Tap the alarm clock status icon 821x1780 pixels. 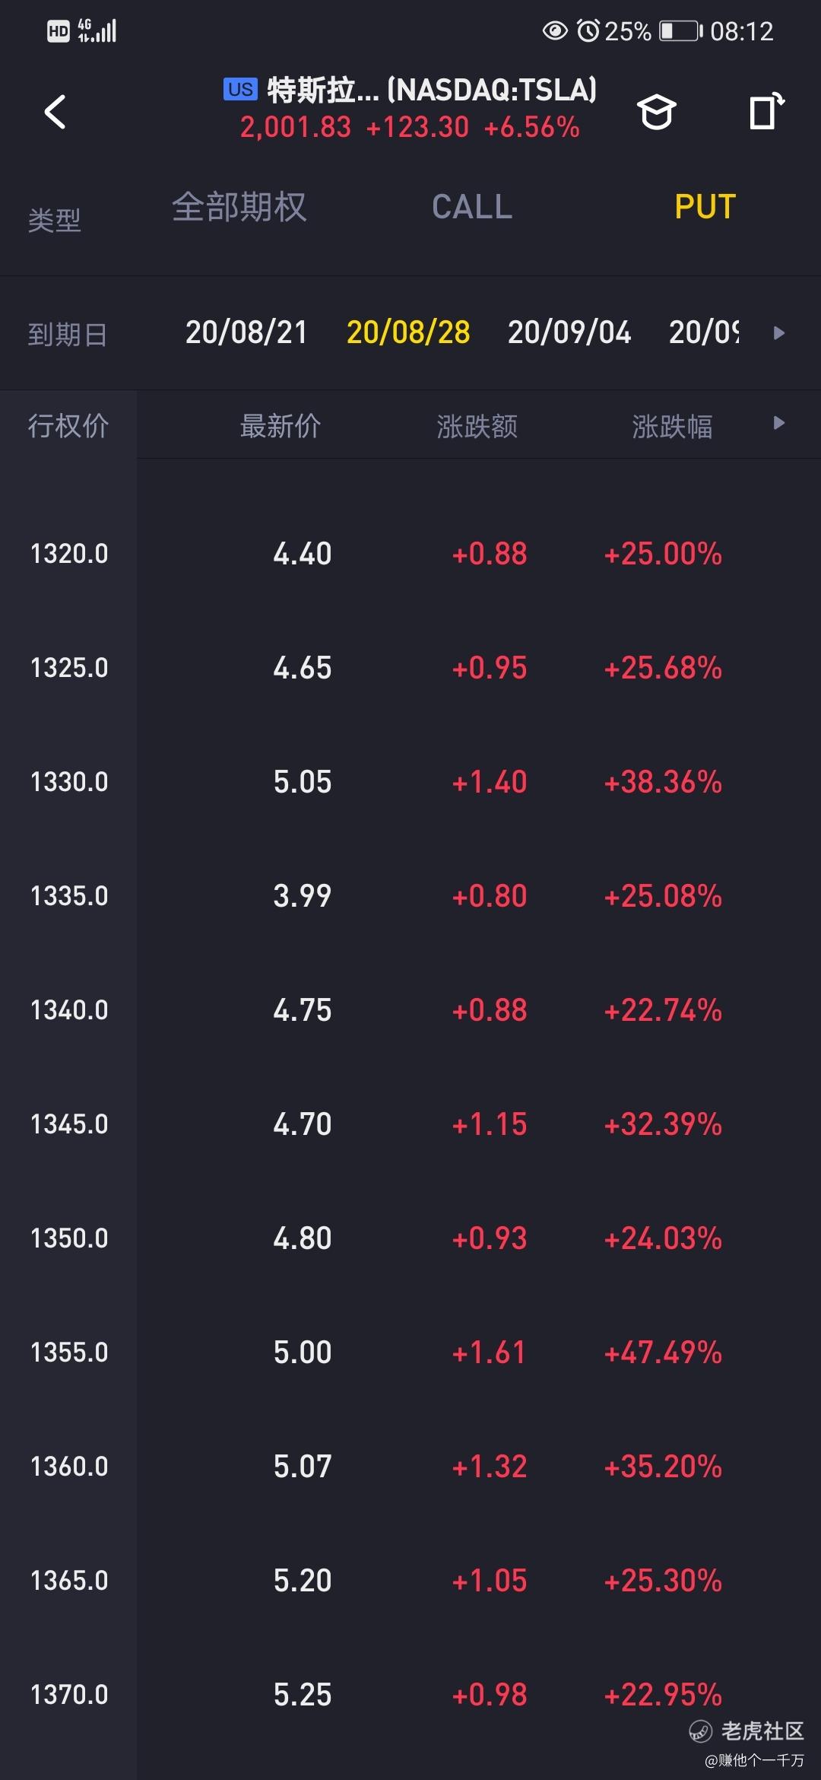588,31
